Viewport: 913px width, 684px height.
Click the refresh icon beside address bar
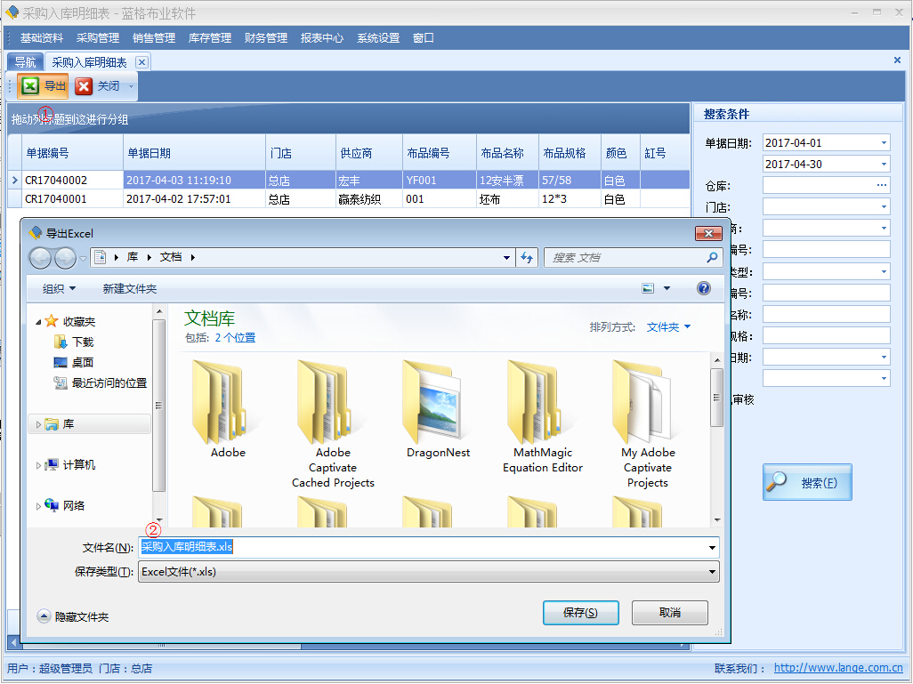[527, 258]
